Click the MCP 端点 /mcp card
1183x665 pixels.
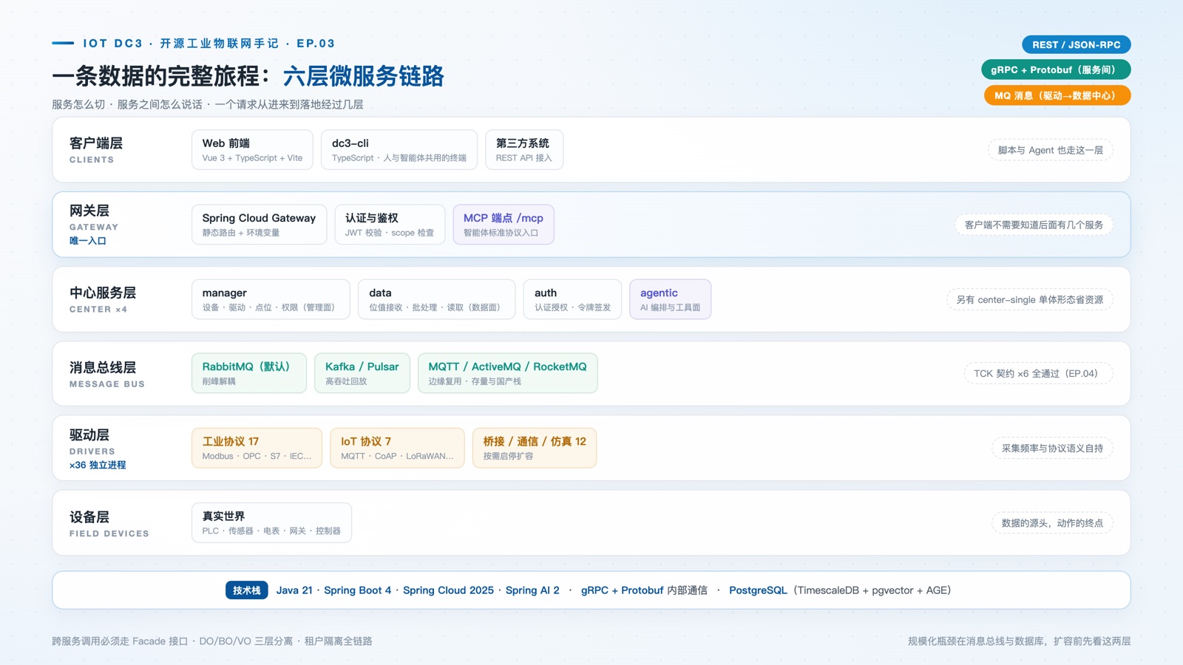pyautogui.click(x=504, y=225)
